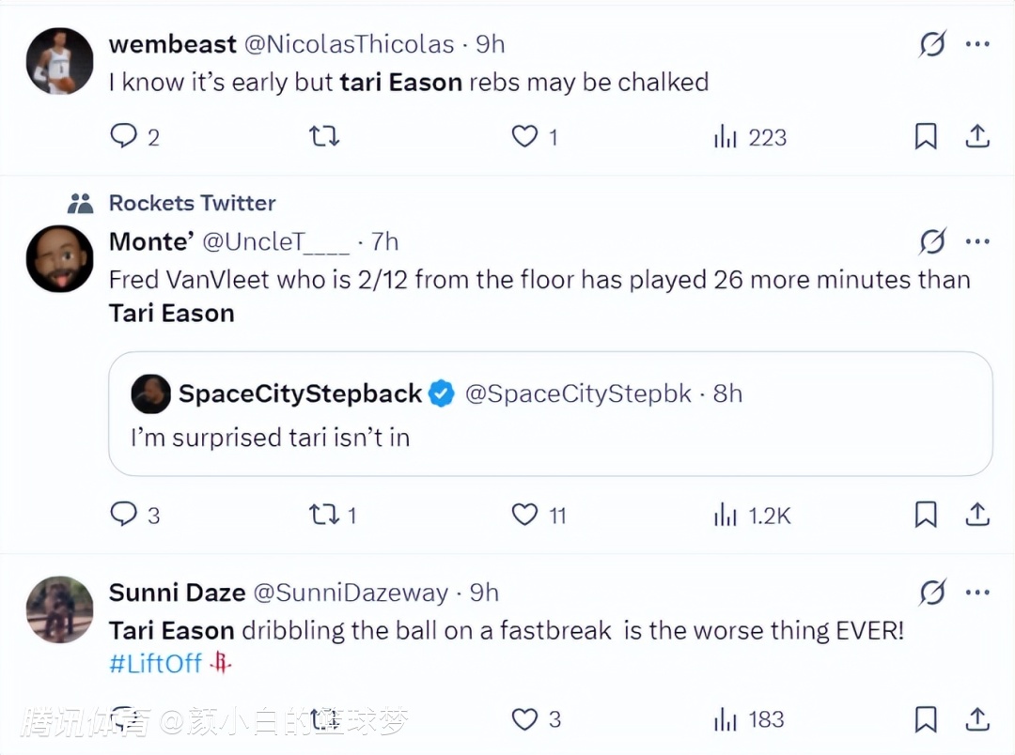Click the #LiftOff hashtag
The height and width of the screenshot is (755, 1015).
coord(155,663)
